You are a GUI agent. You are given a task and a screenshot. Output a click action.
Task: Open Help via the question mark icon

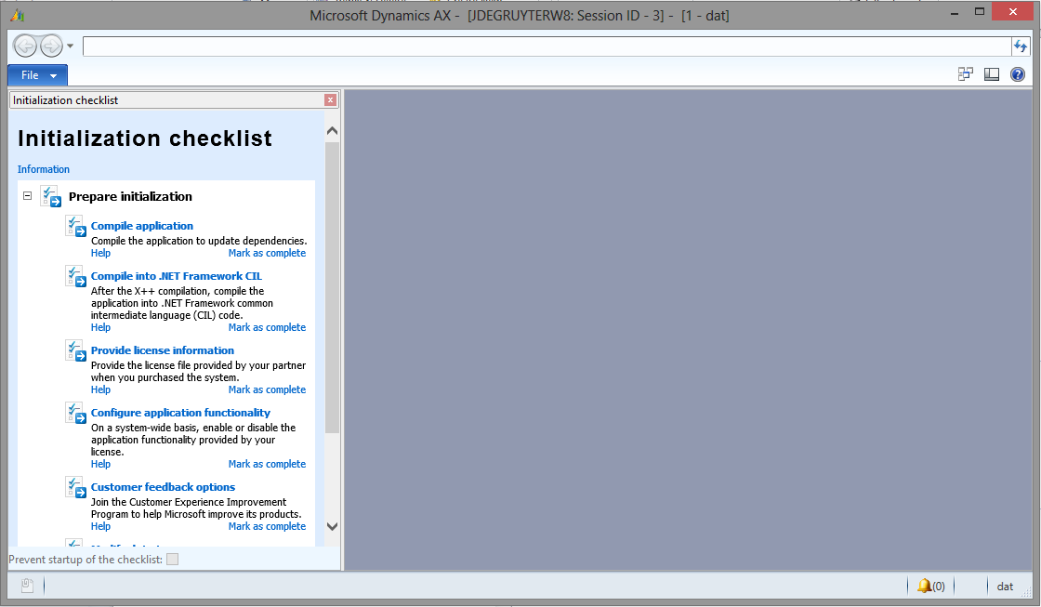click(x=1017, y=74)
